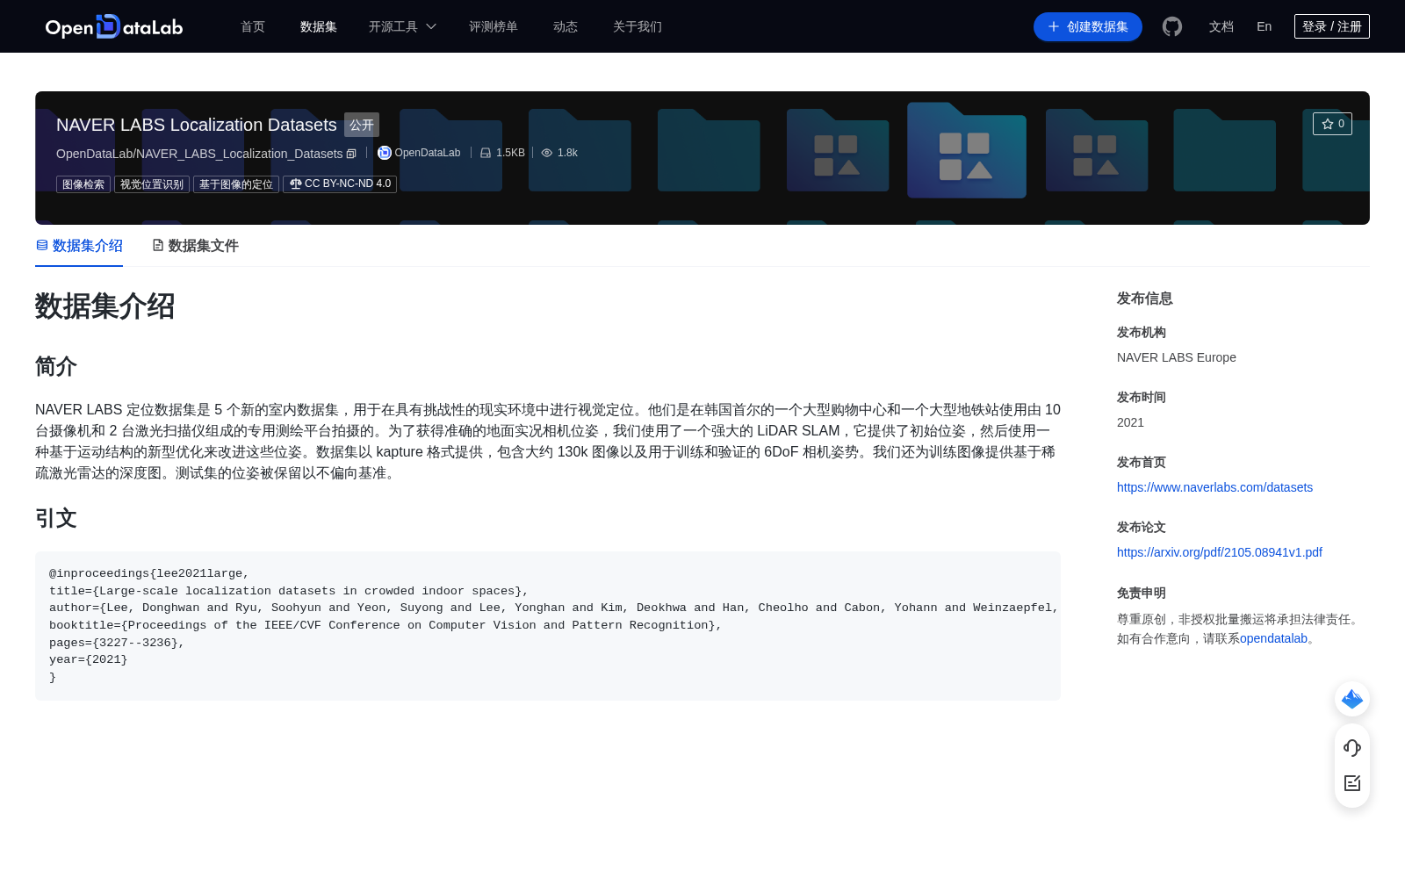Open the headset customer support icon

(x=1352, y=748)
